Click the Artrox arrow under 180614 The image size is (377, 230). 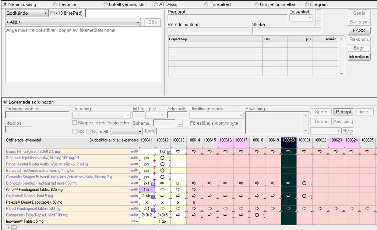click(194, 190)
